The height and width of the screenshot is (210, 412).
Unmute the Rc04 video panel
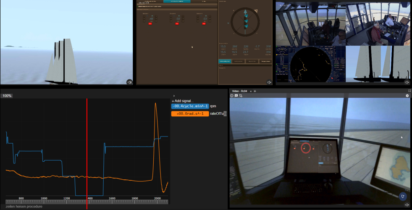(x=407, y=205)
